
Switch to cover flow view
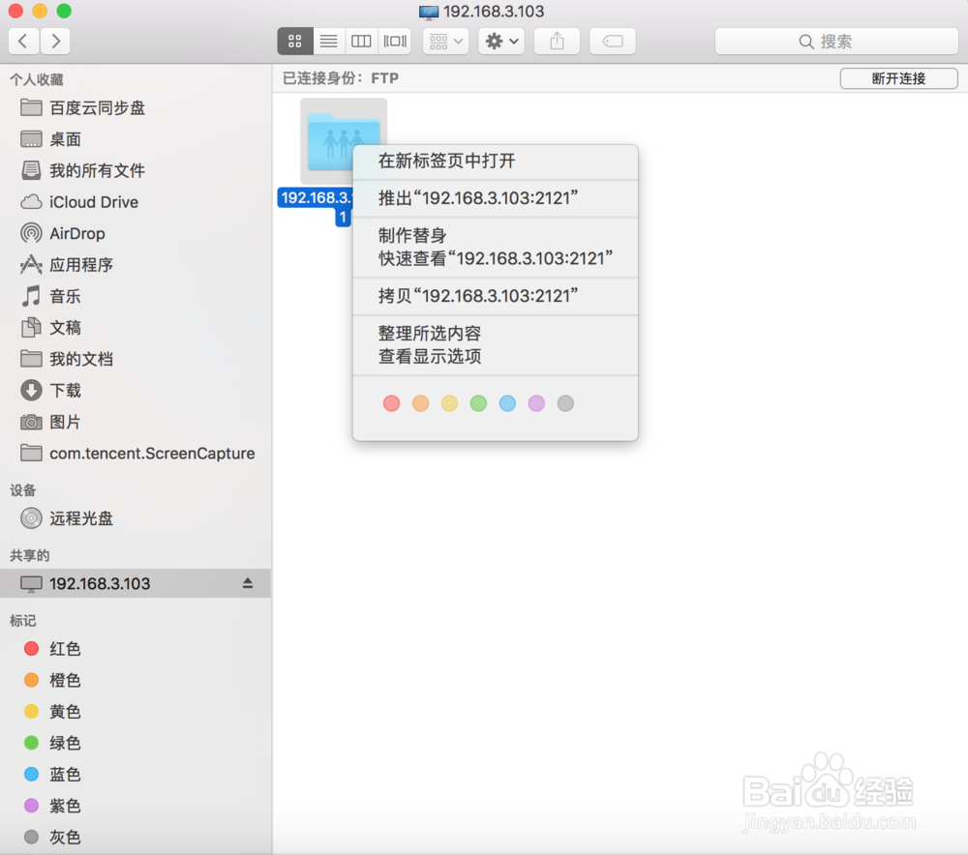pyautogui.click(x=393, y=41)
